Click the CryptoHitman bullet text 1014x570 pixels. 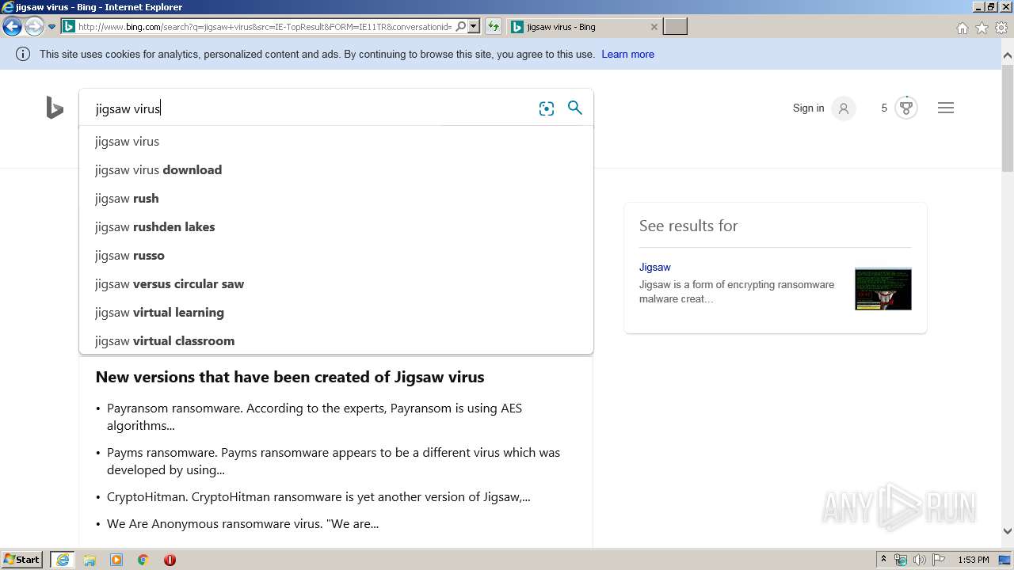pyautogui.click(x=318, y=497)
